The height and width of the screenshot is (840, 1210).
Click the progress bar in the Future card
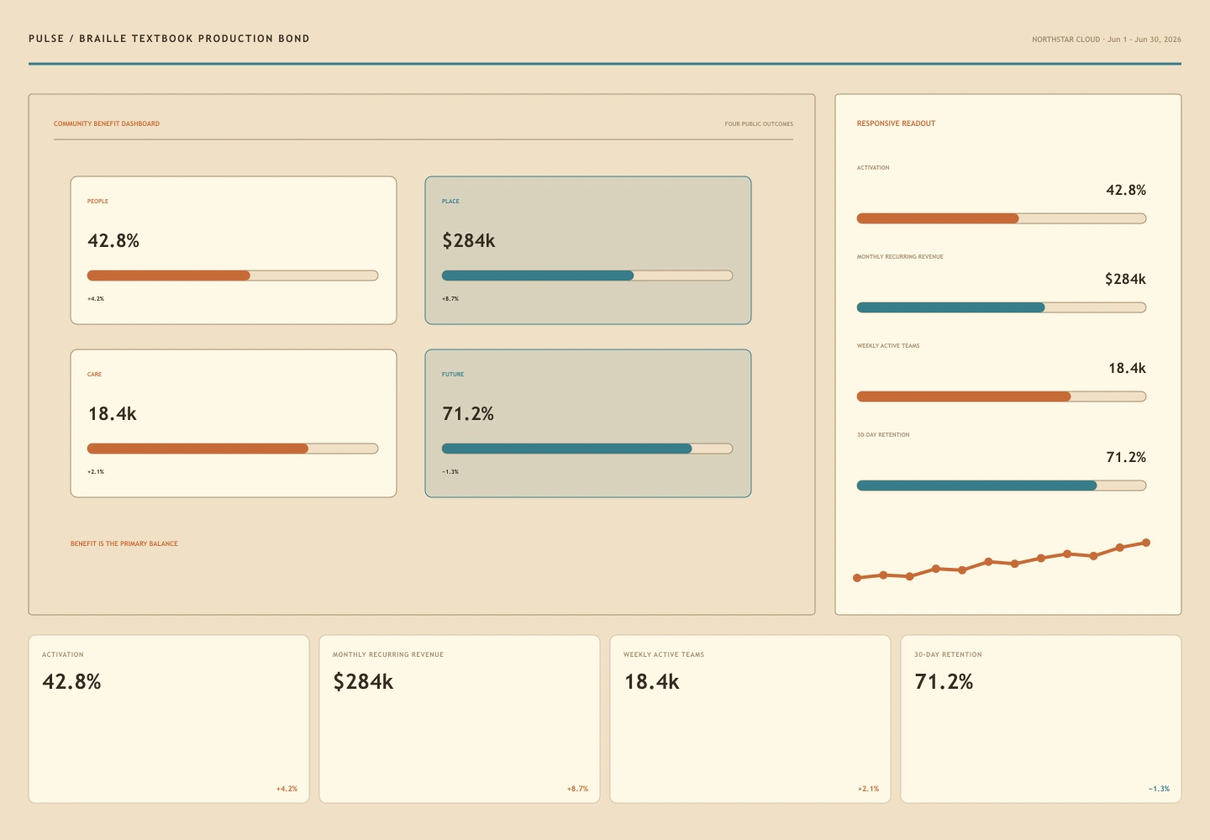tap(587, 449)
